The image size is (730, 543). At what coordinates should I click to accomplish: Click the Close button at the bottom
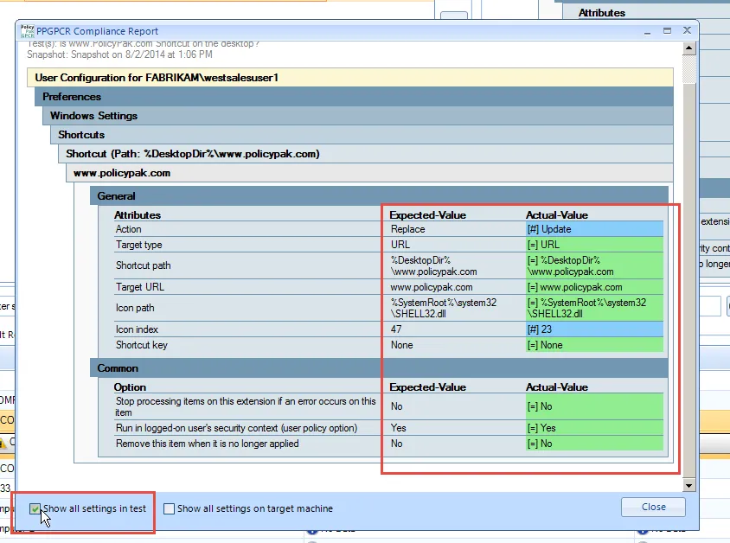[653, 507]
